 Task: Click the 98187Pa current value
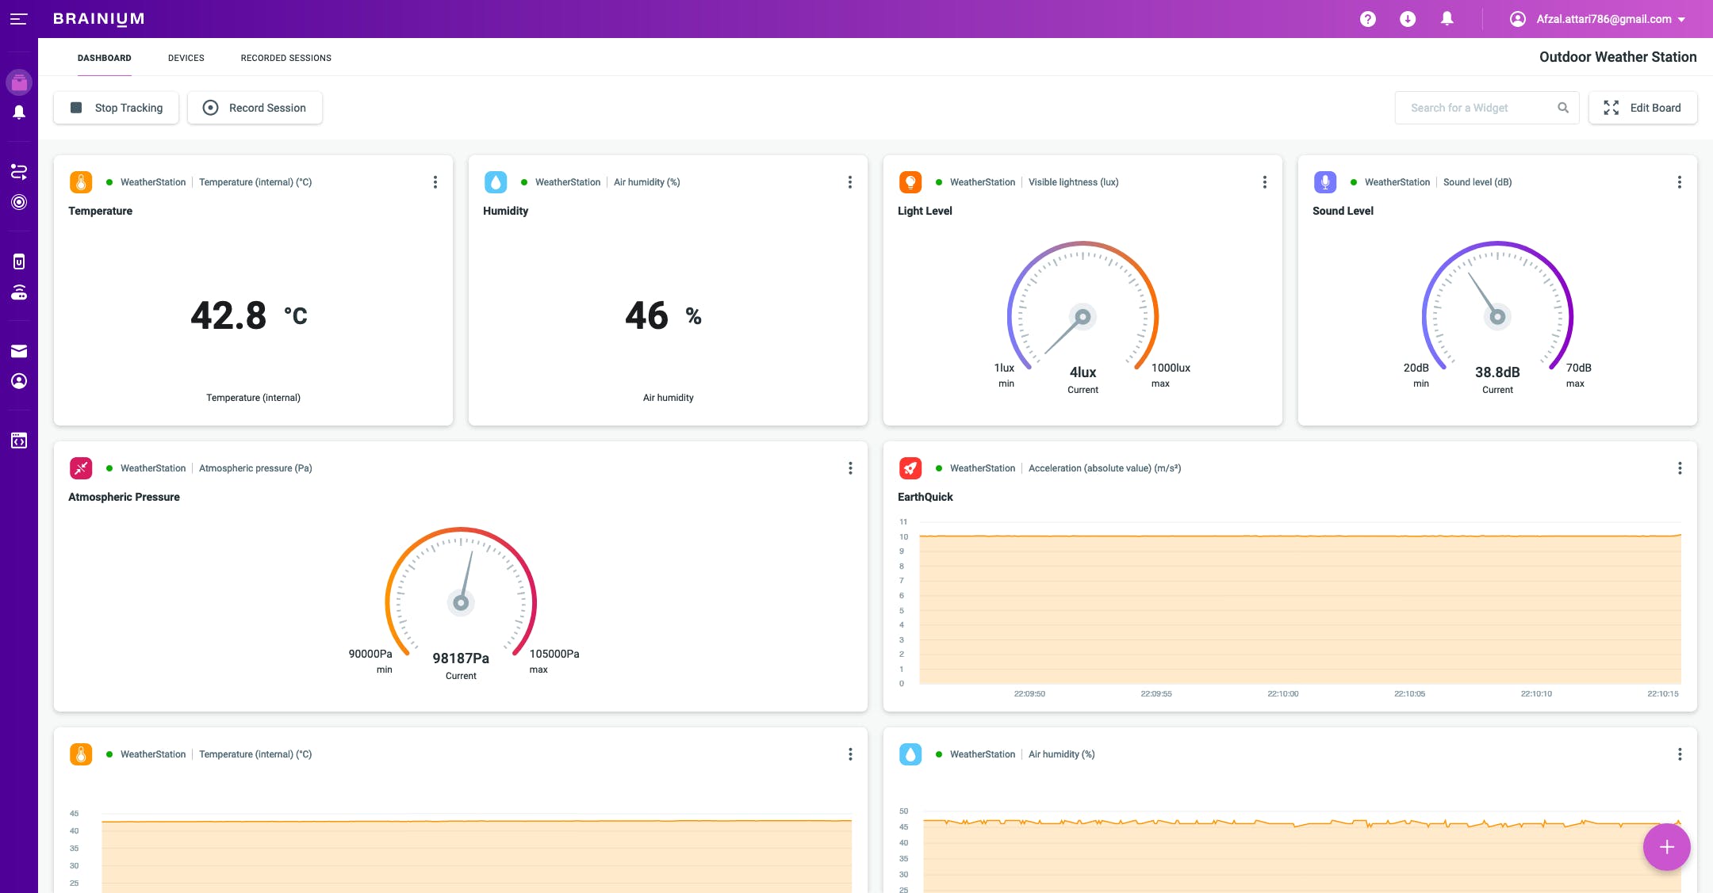(461, 658)
